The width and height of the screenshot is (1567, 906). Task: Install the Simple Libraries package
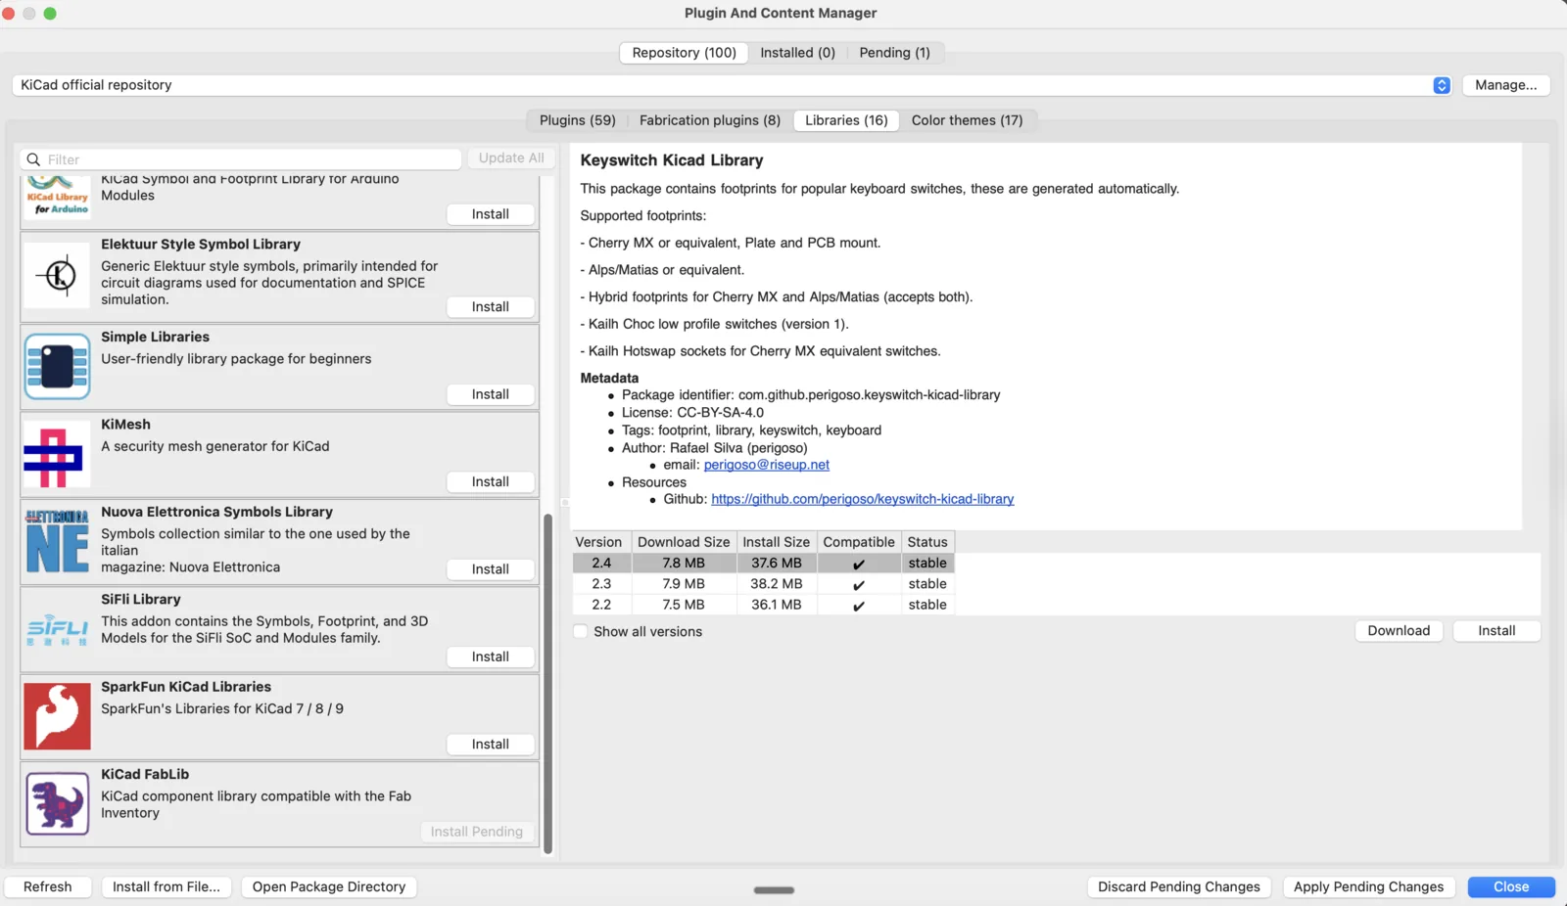[x=491, y=394]
